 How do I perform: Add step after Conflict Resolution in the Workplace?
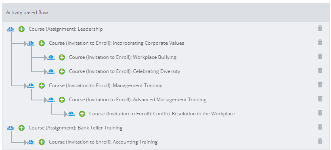coord(82,114)
